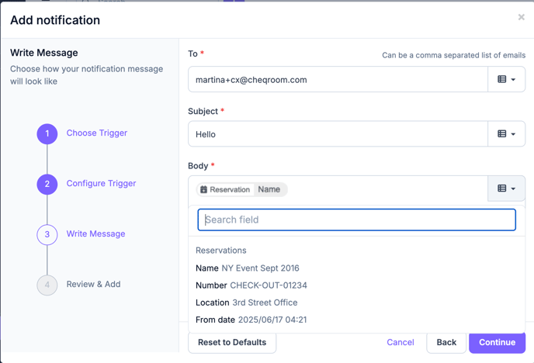Open field picker for the Subject field

click(x=506, y=133)
